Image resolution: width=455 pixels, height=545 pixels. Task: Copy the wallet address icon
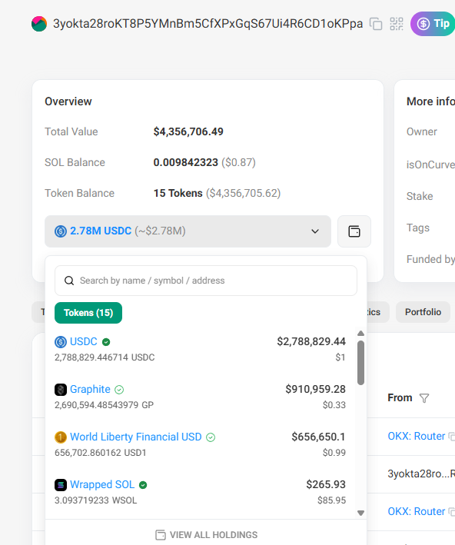click(x=376, y=24)
